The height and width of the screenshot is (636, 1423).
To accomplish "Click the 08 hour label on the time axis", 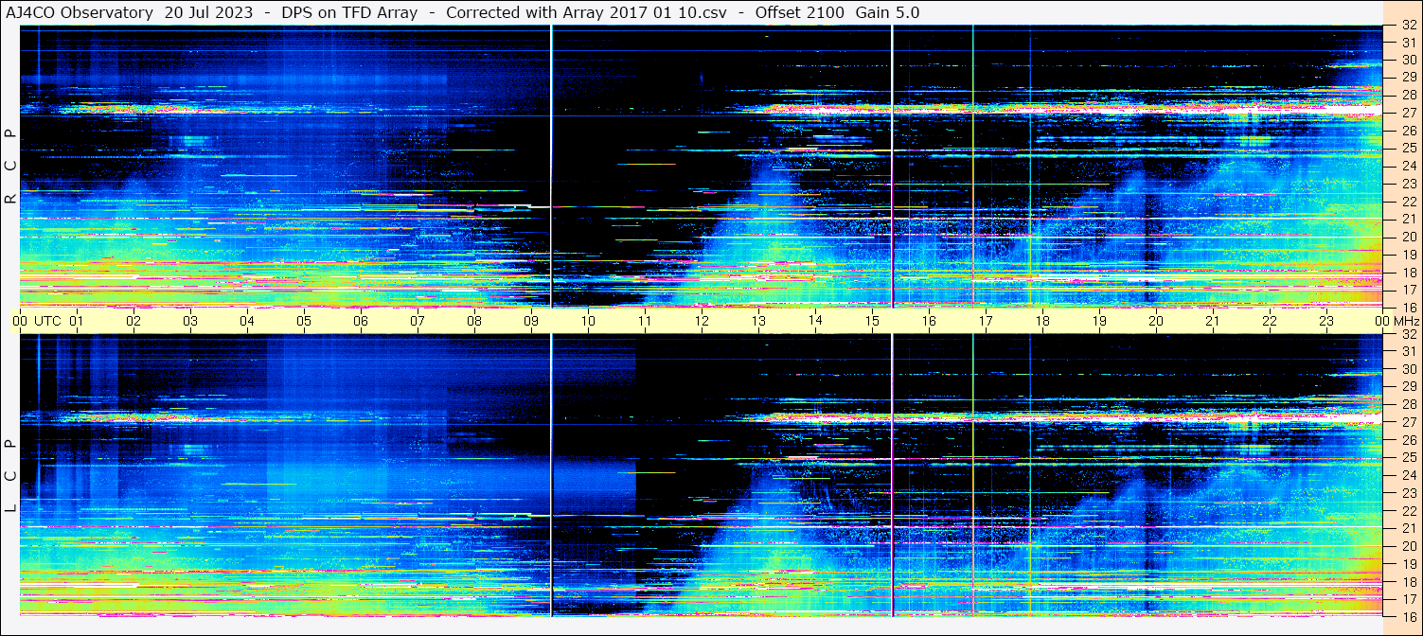I will coord(475,321).
